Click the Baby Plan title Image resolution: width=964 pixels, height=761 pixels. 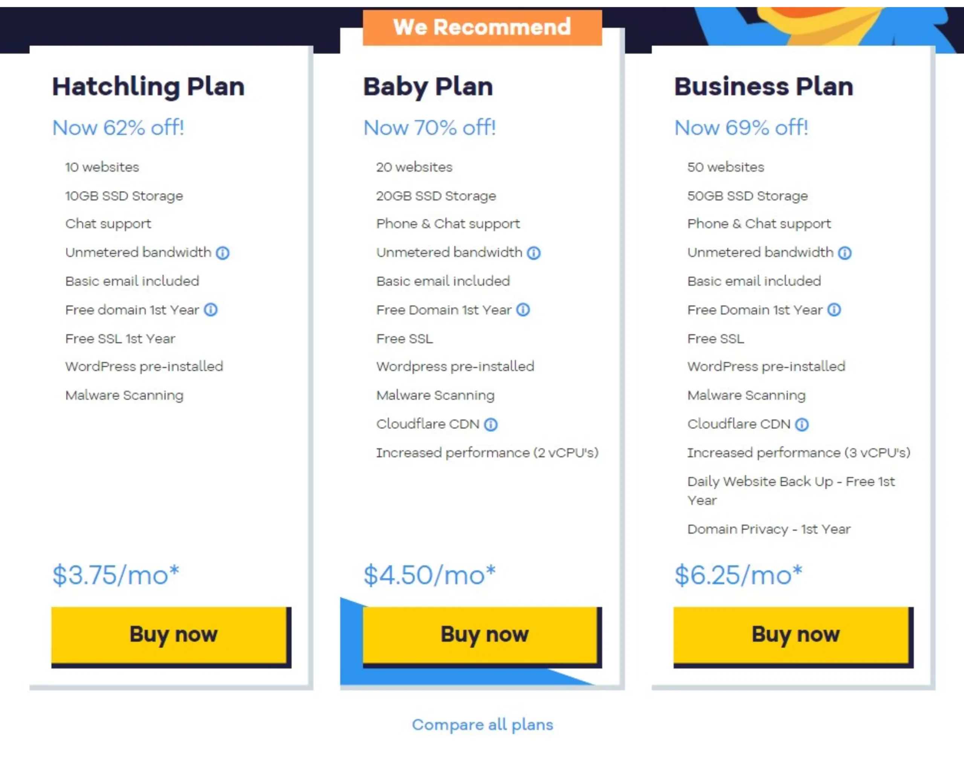(x=428, y=87)
